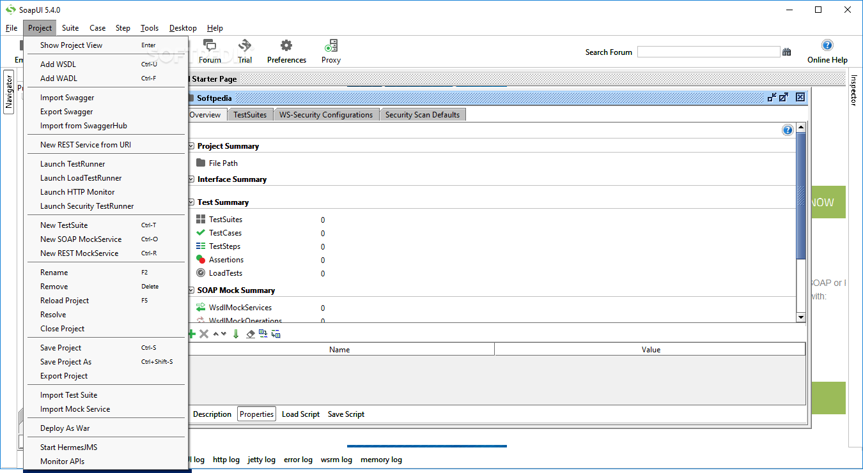
Task: Click the overview scrollbar up arrow
Action: 801,128
